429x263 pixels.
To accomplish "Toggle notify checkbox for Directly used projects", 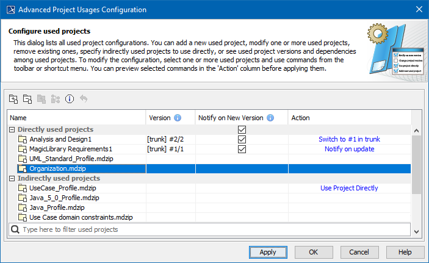I will click(242, 129).
